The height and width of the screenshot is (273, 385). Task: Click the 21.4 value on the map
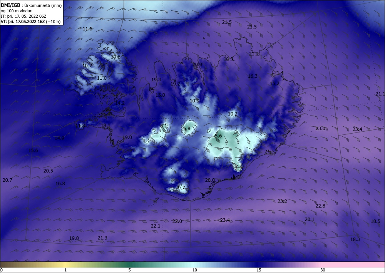pos(279,73)
